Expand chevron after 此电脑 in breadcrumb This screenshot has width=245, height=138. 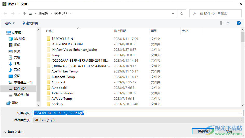(x=51, y=13)
